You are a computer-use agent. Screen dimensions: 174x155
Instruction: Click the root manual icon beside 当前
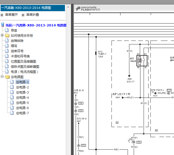coord(3,25)
